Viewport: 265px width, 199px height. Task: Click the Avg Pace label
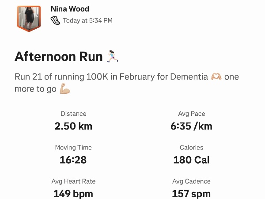click(191, 114)
